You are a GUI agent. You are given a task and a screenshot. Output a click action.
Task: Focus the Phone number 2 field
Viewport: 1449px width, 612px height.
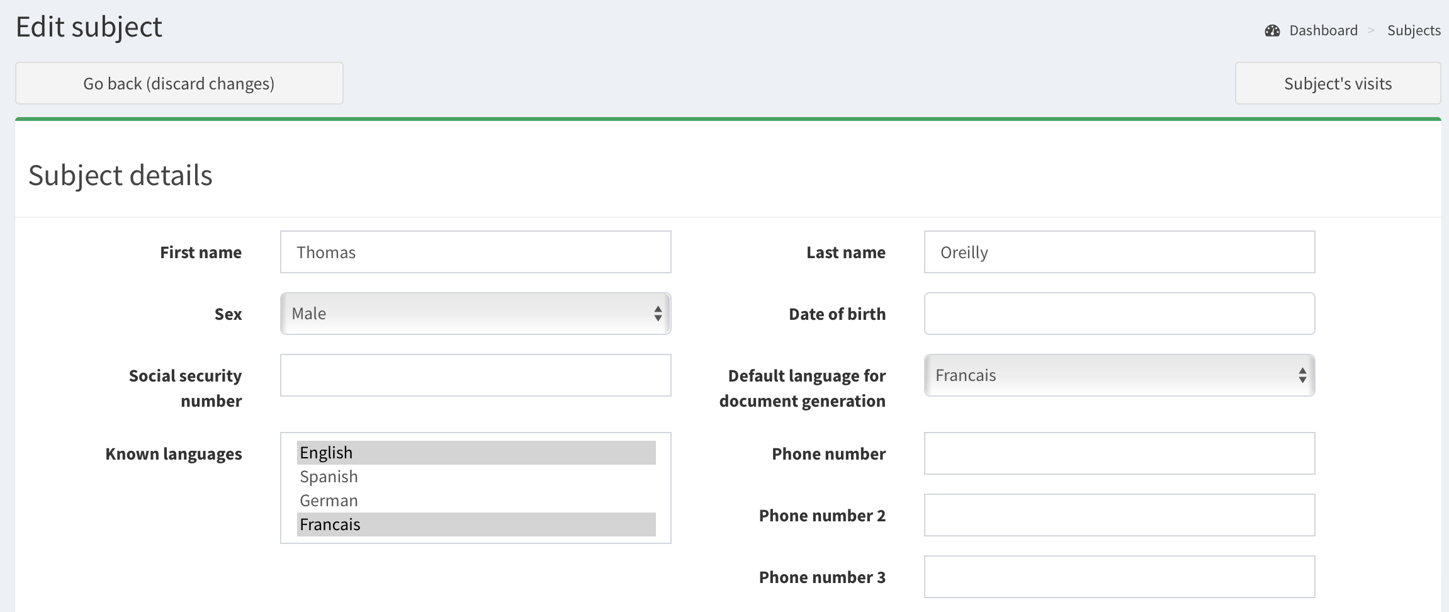[x=1119, y=515]
